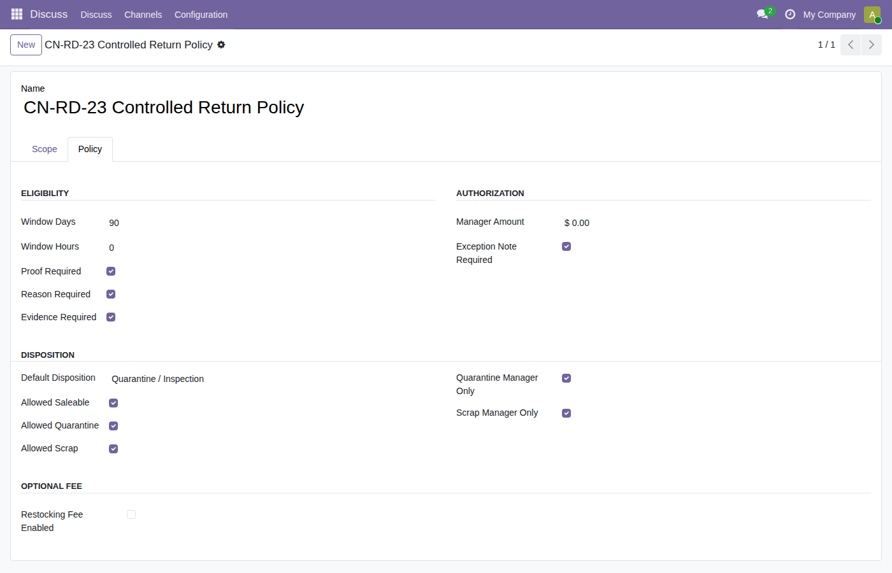
Task: Toggle Quarantine Manager Only checkbox
Action: click(x=566, y=378)
